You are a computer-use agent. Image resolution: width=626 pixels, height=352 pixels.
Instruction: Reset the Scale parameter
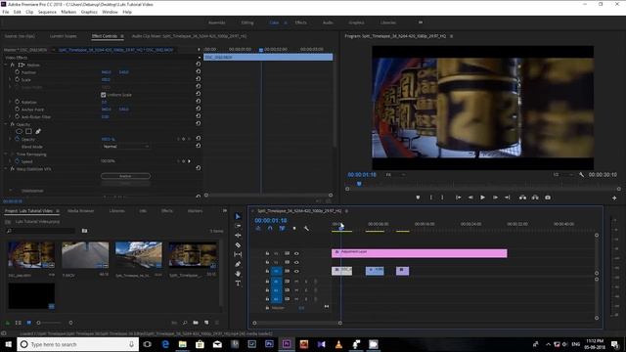coord(198,79)
